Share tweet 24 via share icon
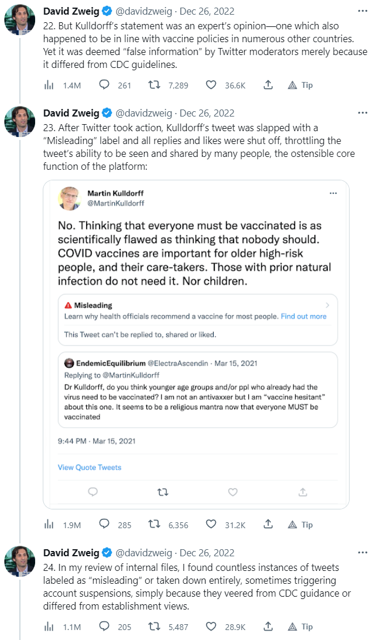Image resolution: width=373 pixels, height=640 pixels. tap(268, 627)
